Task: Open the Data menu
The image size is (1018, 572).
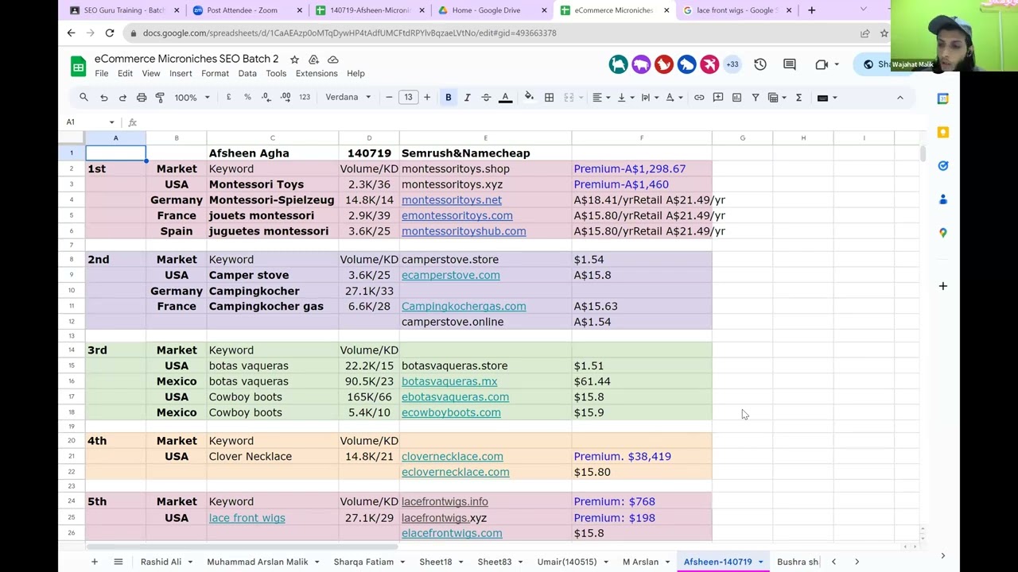Action: pyautogui.click(x=247, y=74)
